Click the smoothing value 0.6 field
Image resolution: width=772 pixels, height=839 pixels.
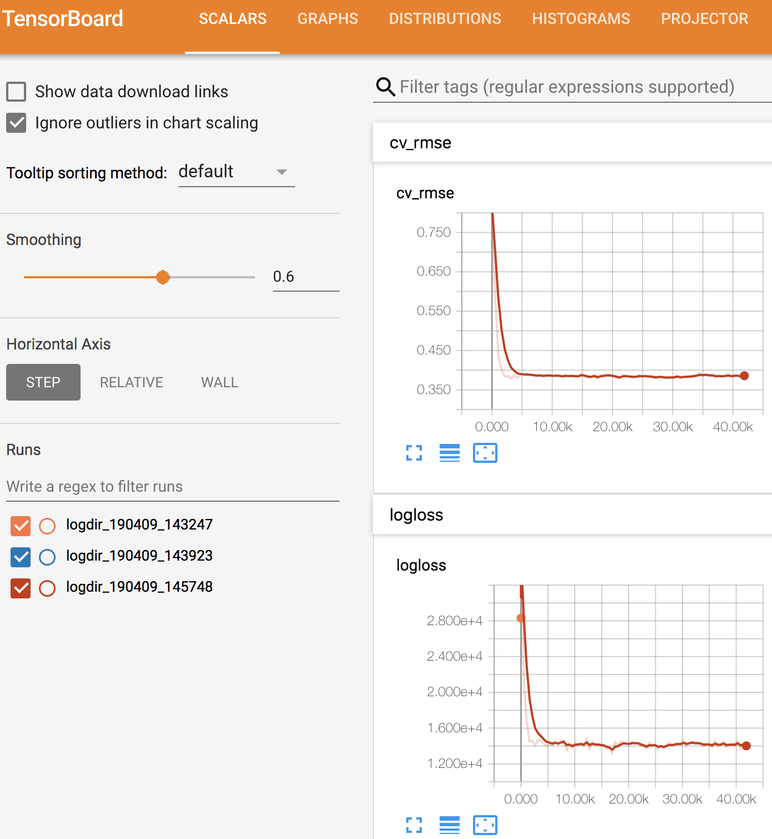[x=306, y=277]
